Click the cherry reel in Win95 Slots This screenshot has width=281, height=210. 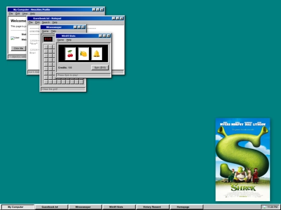[x=70, y=53]
